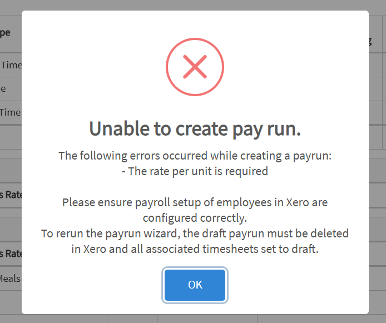The height and width of the screenshot is (323, 386).
Task: Click the 'Please ensure payroll setup' text line
Action: [195, 202]
